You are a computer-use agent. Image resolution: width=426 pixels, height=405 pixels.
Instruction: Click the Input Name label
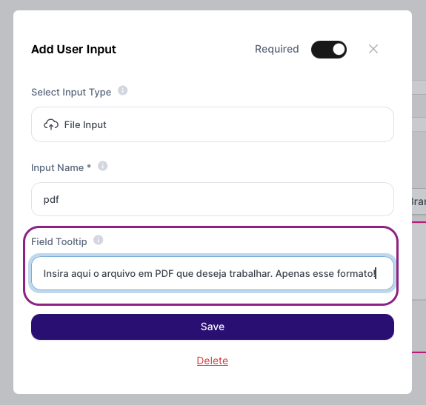tap(57, 168)
